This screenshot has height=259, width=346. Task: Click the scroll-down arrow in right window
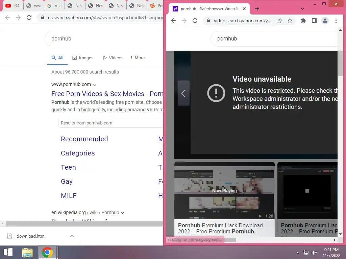(x=340, y=234)
